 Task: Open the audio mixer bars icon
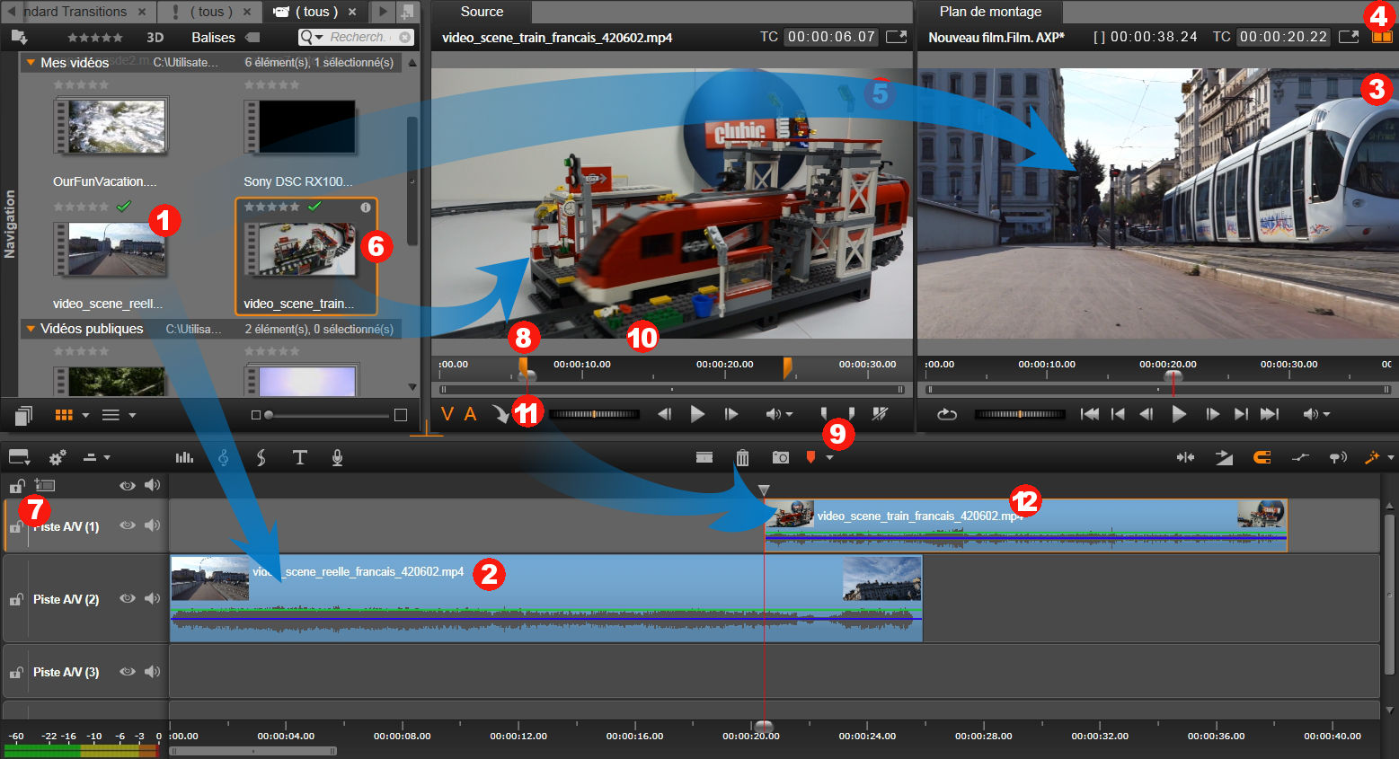tap(184, 458)
